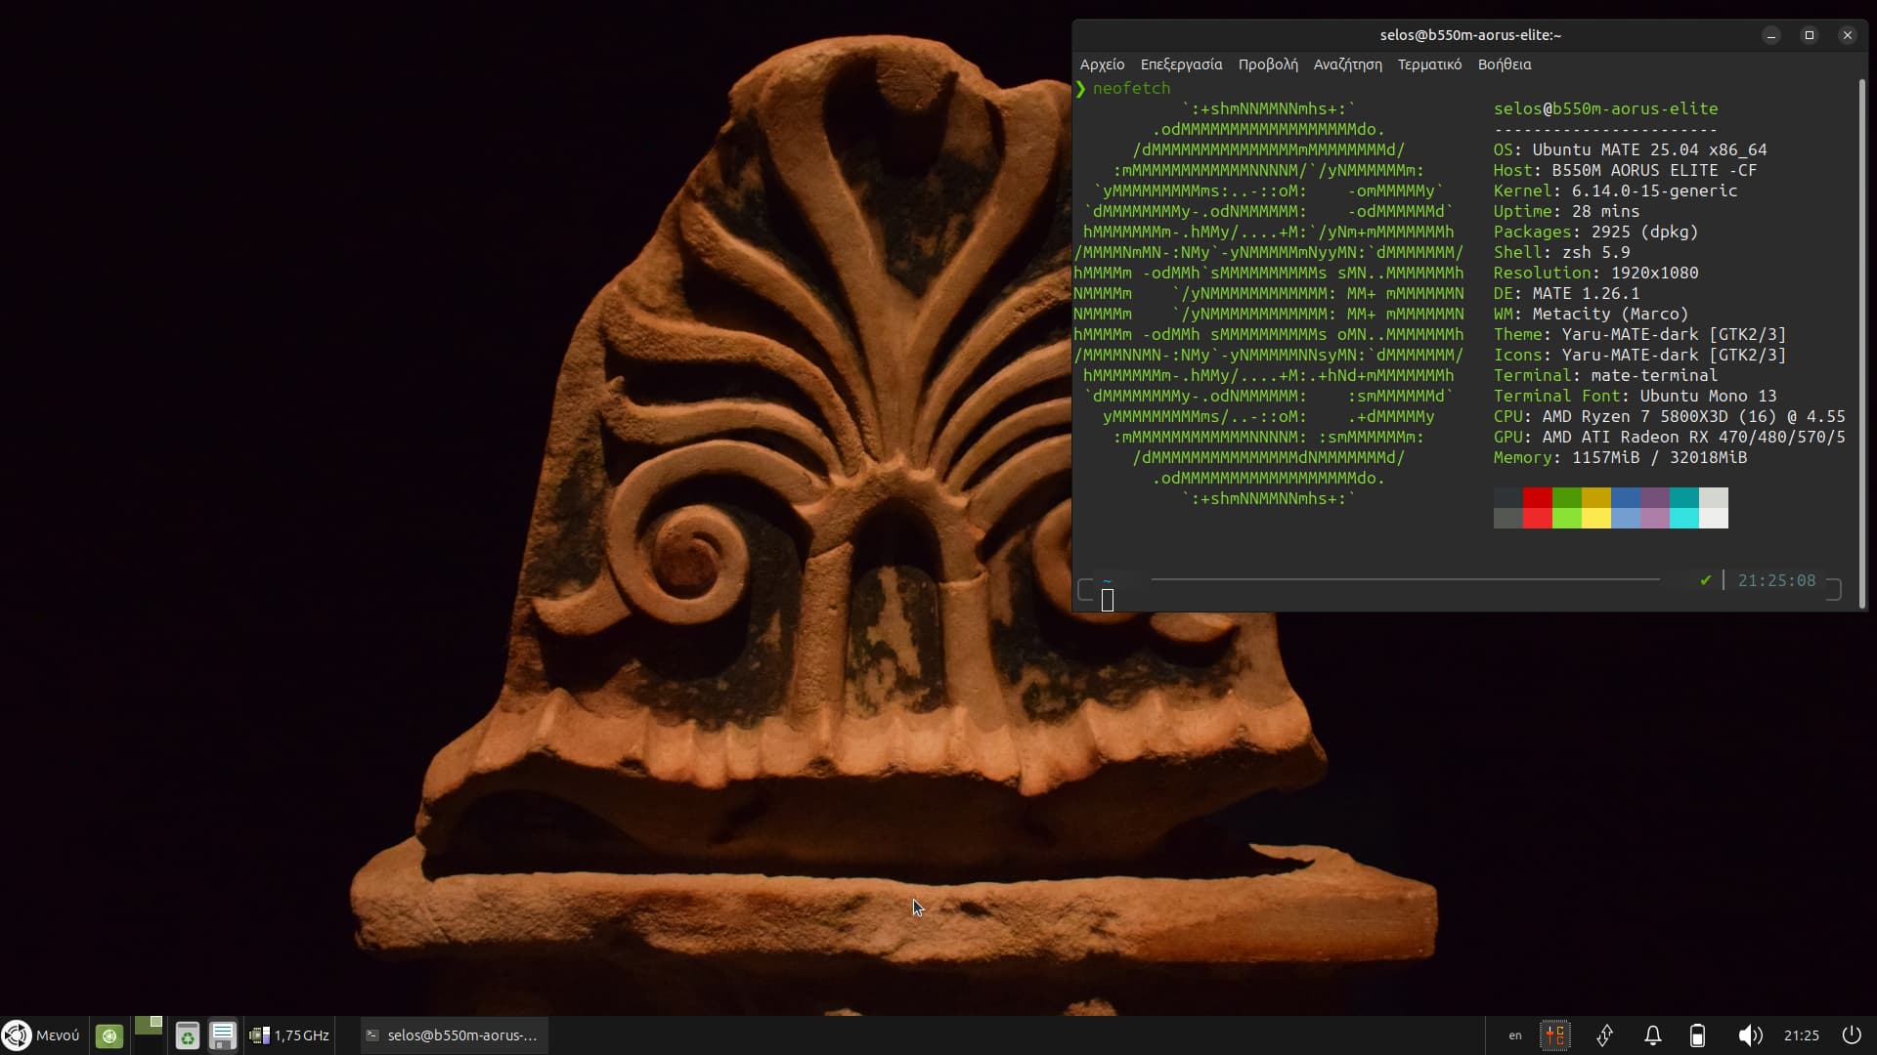Open the Προβολή menu
This screenshot has width=1877, height=1055.
tap(1267, 64)
